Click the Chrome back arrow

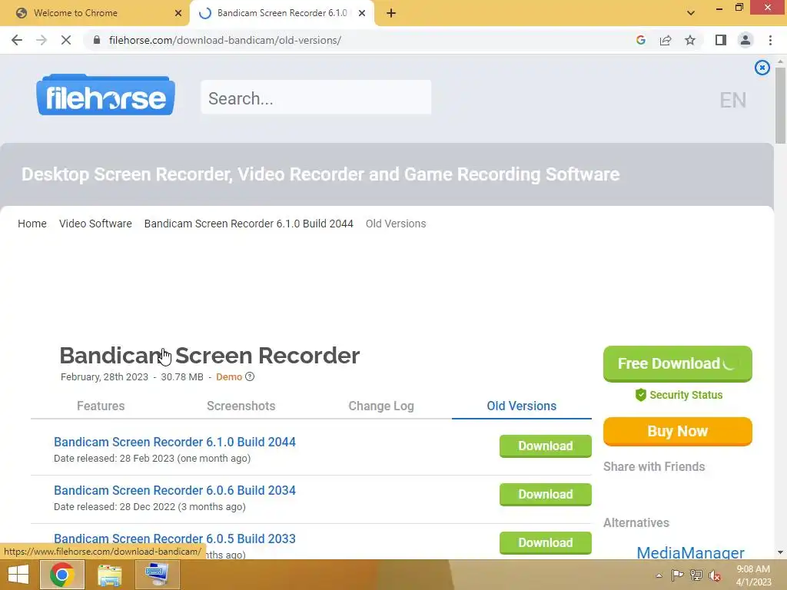click(17, 40)
